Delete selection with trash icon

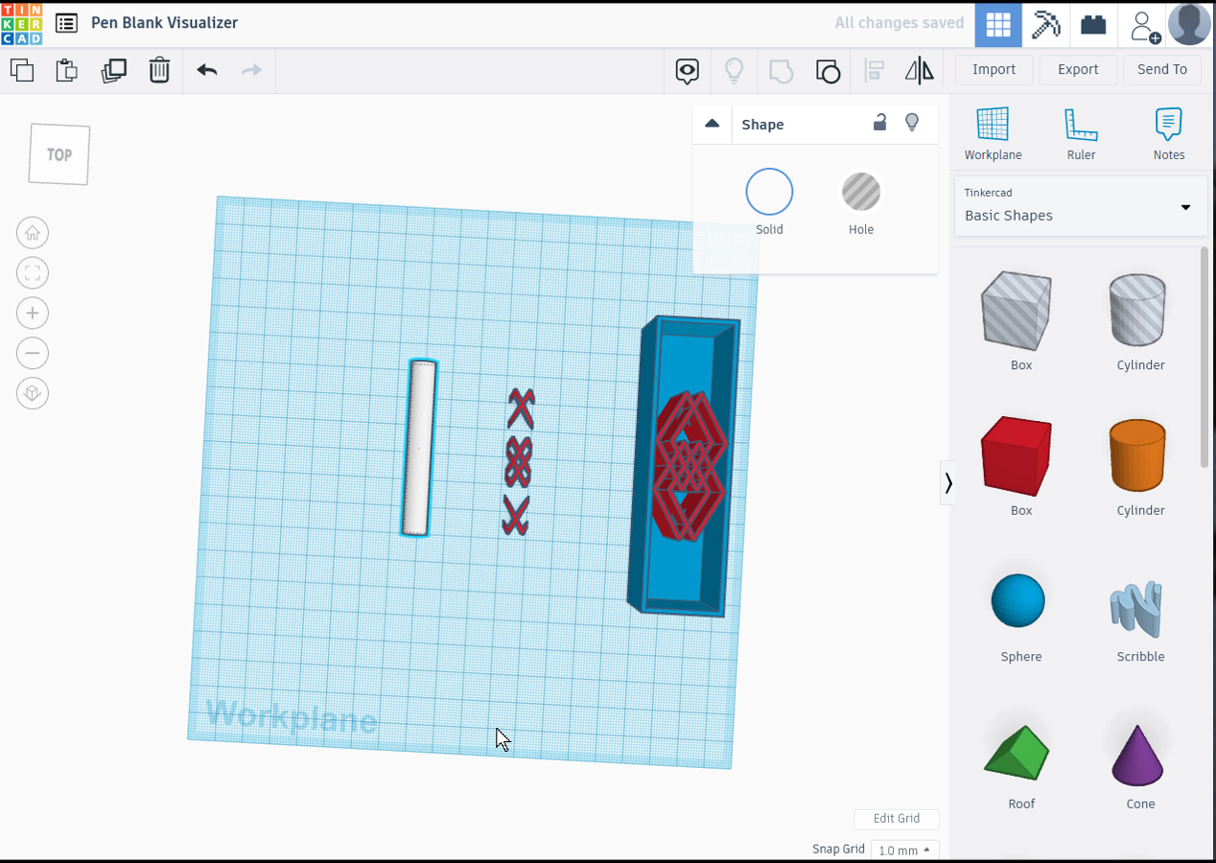click(x=159, y=70)
